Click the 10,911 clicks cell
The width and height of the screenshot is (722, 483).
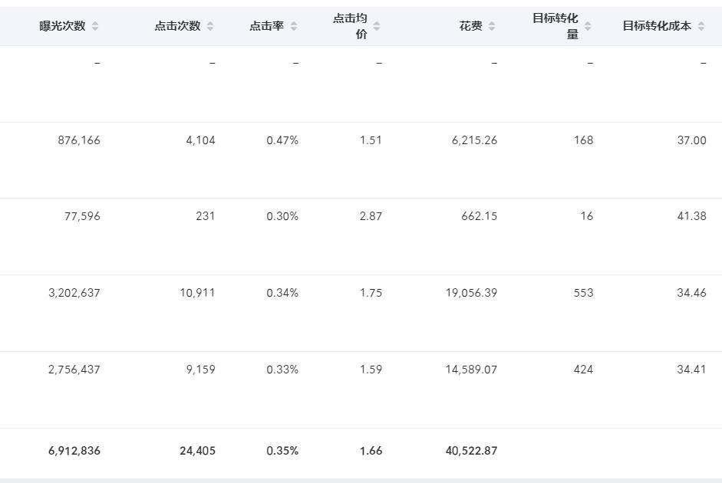point(198,293)
